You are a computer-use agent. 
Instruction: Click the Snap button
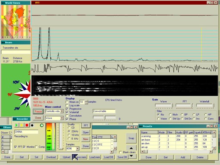[x=131, y=138]
